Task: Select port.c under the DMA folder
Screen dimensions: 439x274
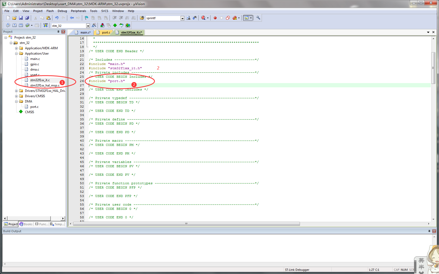Action: pos(34,107)
